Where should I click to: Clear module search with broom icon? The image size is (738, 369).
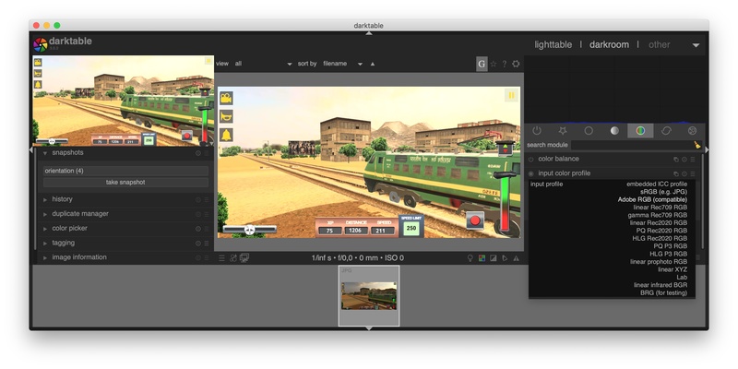(x=697, y=145)
